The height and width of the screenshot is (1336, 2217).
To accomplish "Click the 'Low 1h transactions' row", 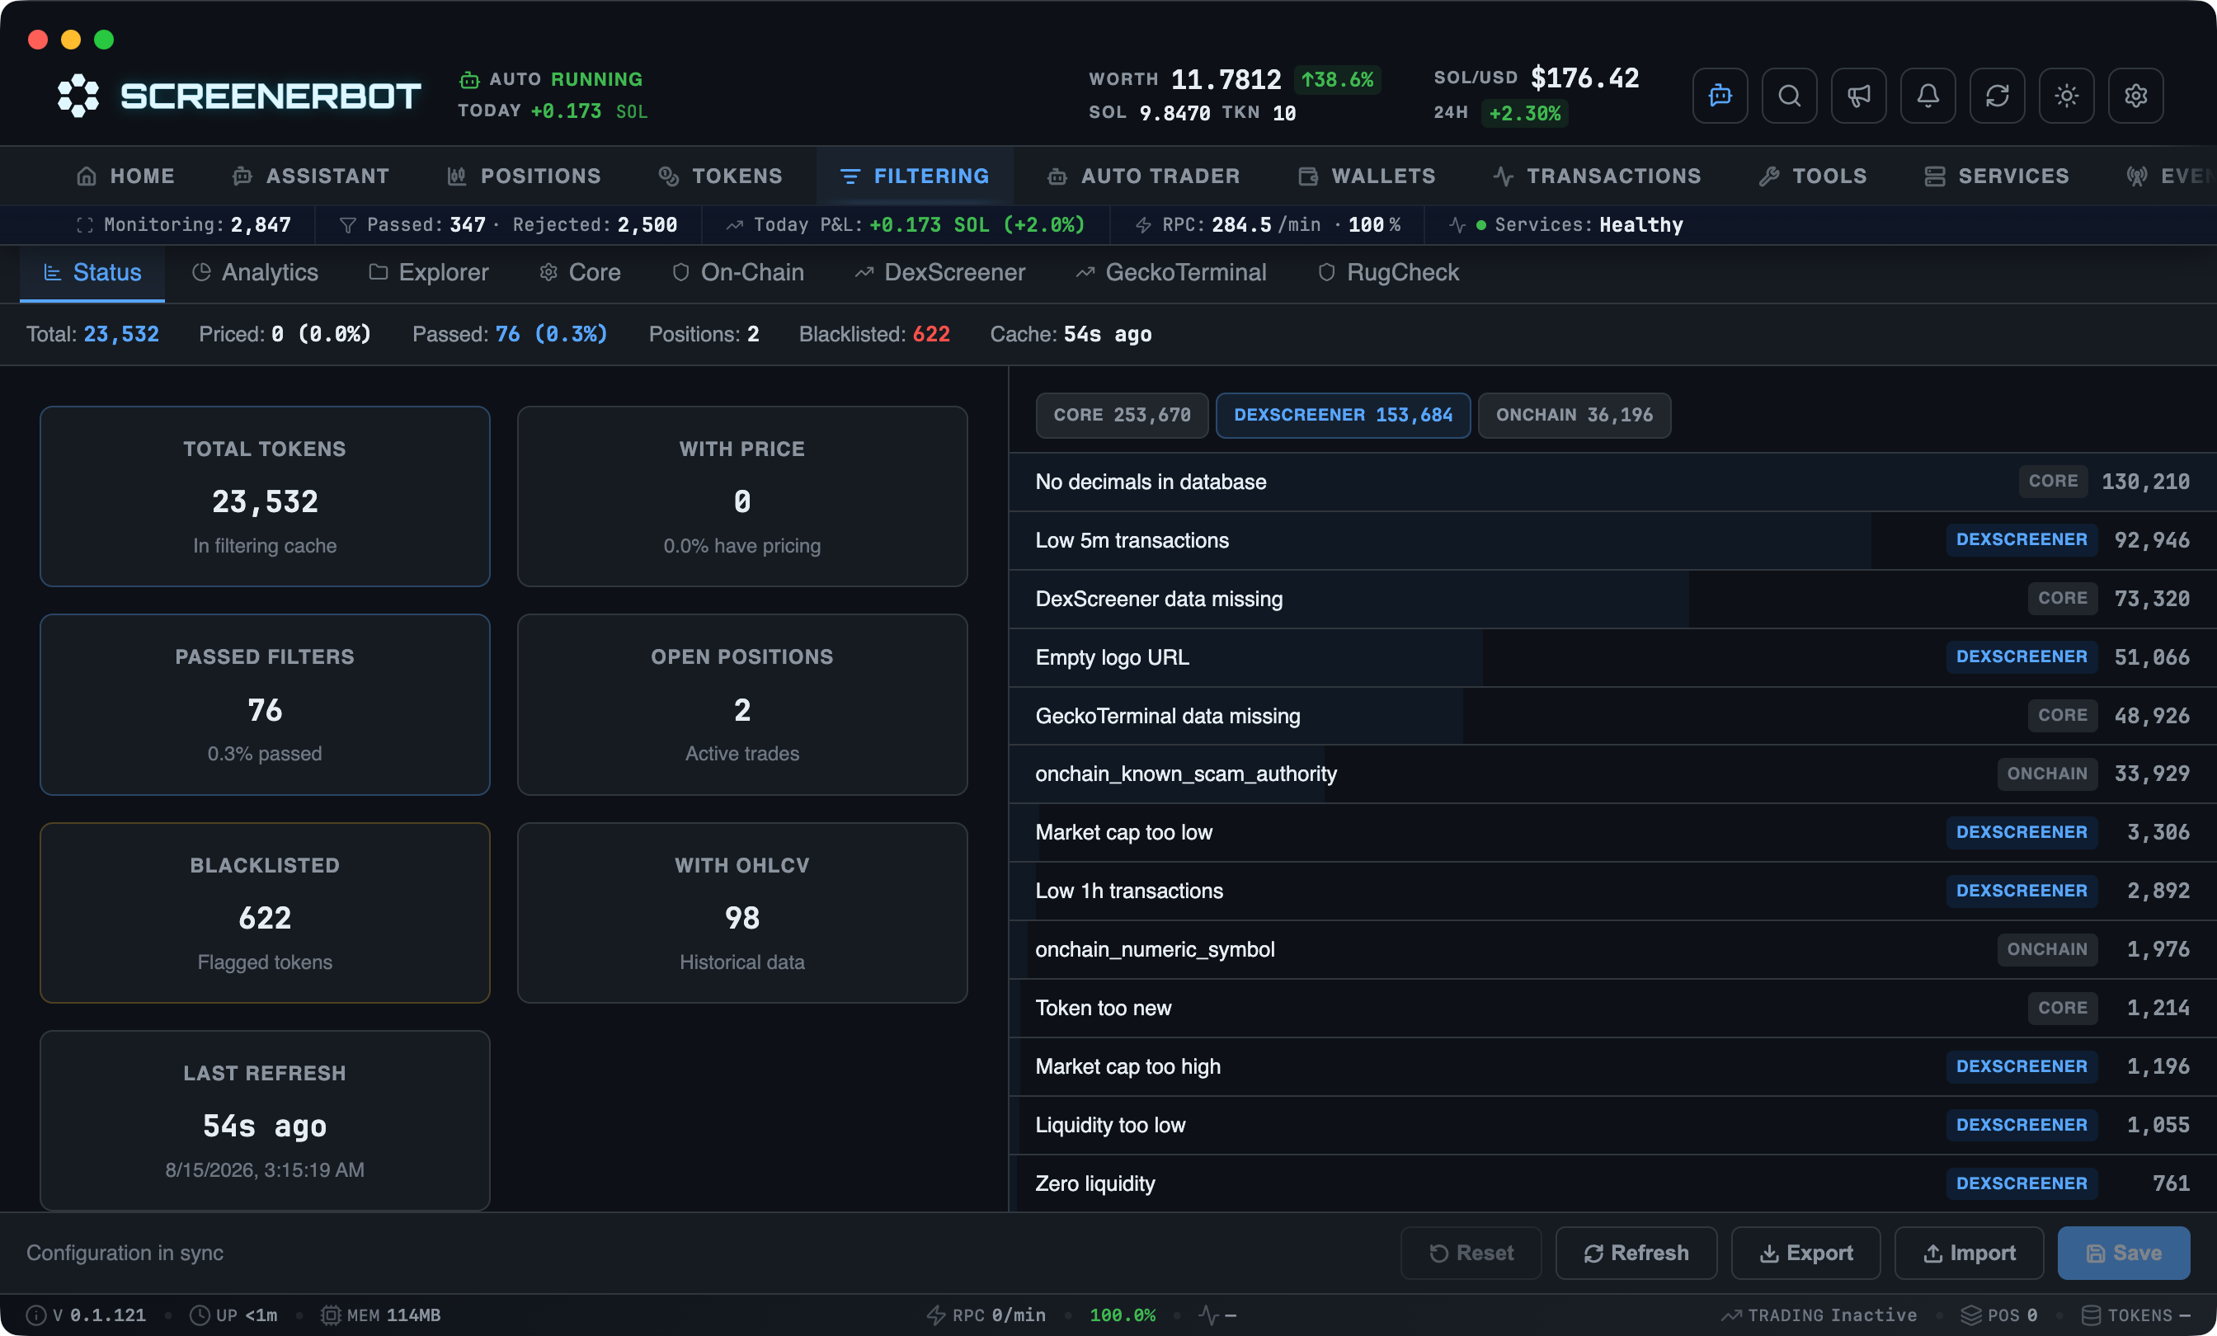I will 1612,891.
